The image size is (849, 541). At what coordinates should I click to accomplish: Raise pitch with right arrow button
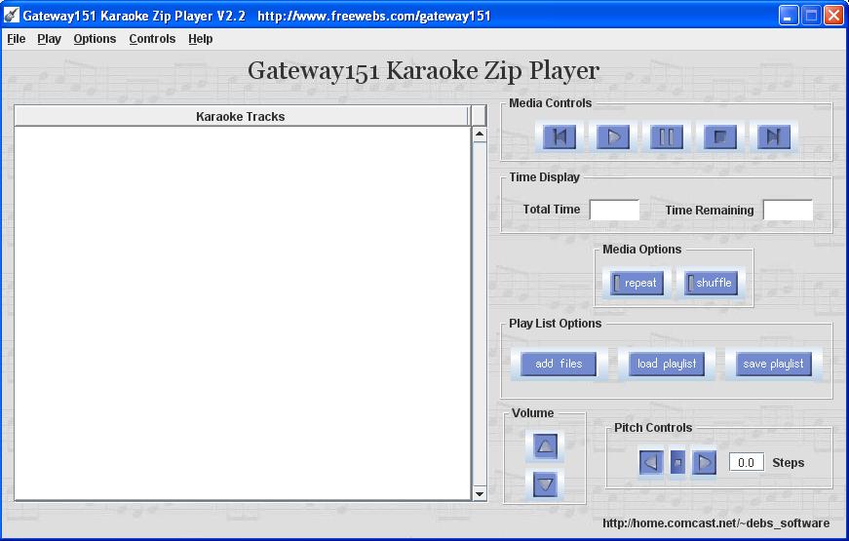click(704, 462)
